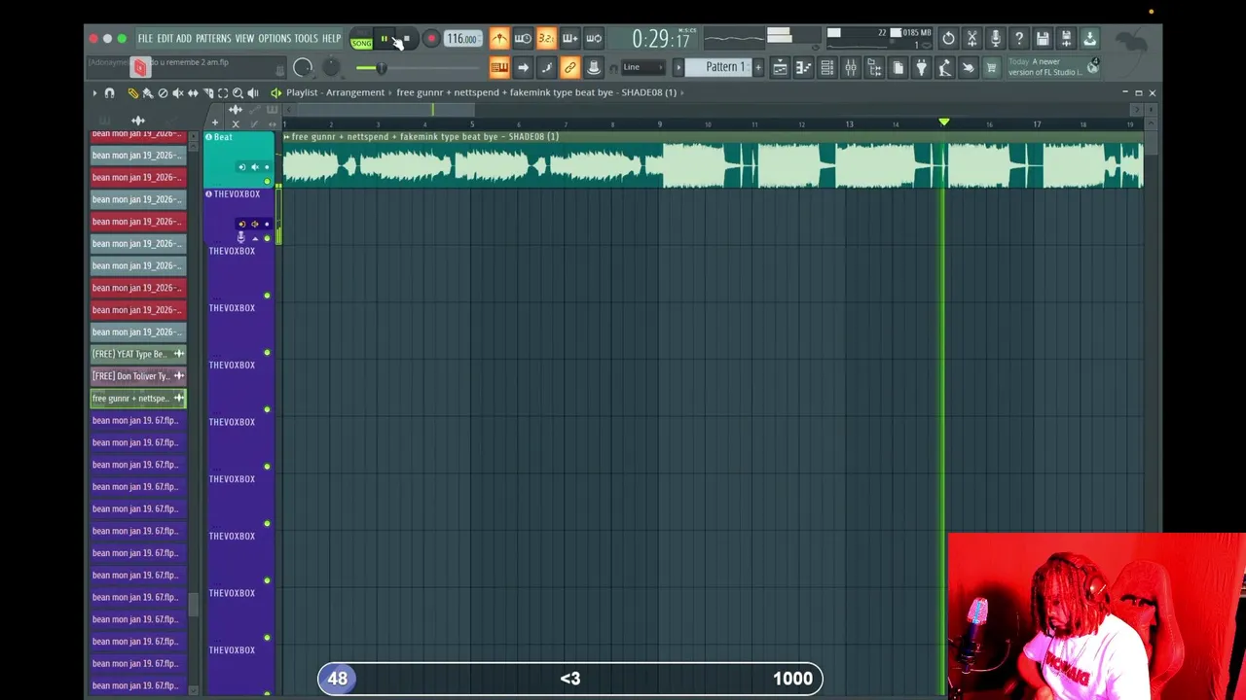The width and height of the screenshot is (1246, 700).
Task: Click the THEVOXBOX track microphone arm icon
Action: point(241,237)
